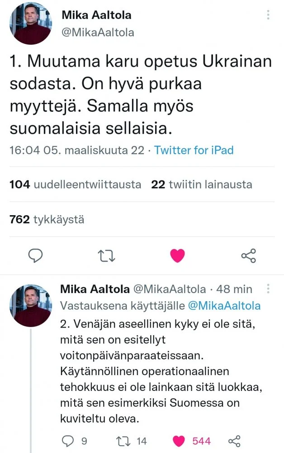Open the reply tweet's three-dot menu

pos(268,289)
